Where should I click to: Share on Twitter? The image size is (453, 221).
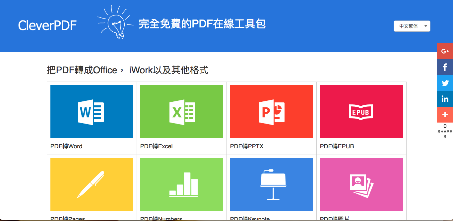[x=445, y=83]
